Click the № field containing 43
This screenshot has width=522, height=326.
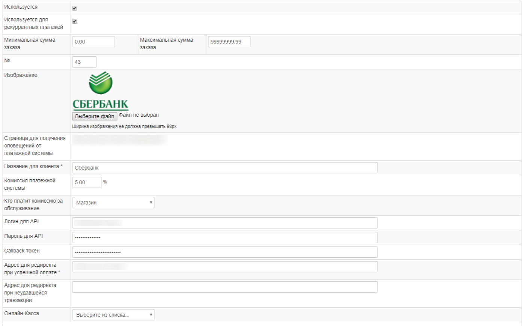84,62
